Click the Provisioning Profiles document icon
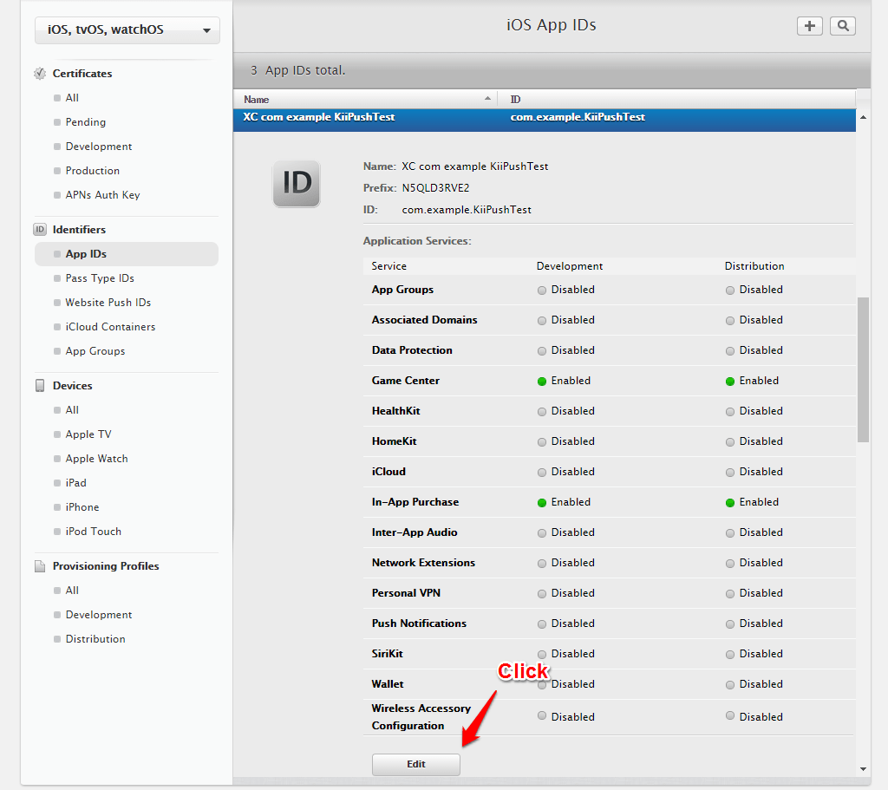 (40, 566)
